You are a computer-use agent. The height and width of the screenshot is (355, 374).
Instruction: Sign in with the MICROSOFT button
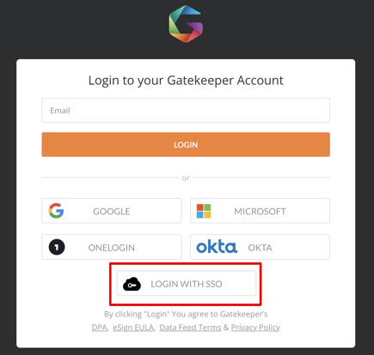[x=260, y=211]
